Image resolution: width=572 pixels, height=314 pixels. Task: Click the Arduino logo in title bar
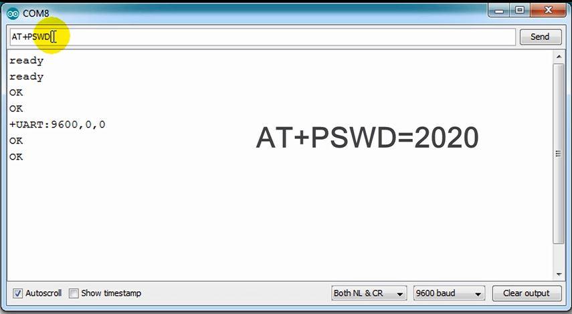(13, 14)
